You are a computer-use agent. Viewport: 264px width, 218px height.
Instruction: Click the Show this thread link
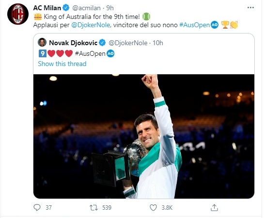[62, 64]
